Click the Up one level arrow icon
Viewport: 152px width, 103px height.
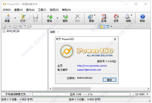[25, 26]
